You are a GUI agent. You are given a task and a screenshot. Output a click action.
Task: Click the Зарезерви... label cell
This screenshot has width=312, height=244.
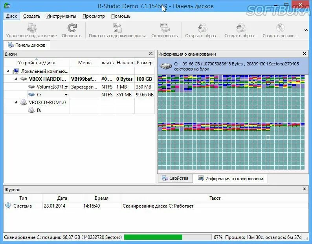pyautogui.click(x=85, y=87)
